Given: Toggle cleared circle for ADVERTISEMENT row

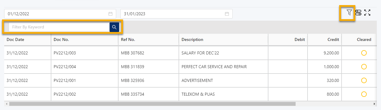Looking at the screenshot, I should pos(364,80).
